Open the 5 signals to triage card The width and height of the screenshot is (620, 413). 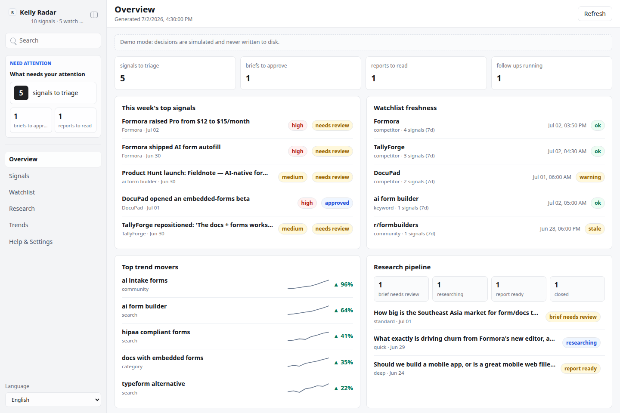53,93
